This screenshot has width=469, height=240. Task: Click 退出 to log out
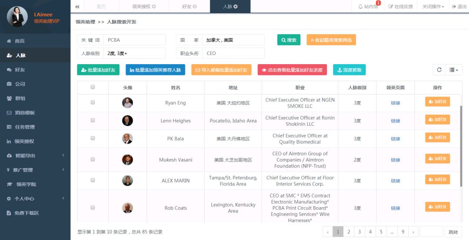pos(459,6)
